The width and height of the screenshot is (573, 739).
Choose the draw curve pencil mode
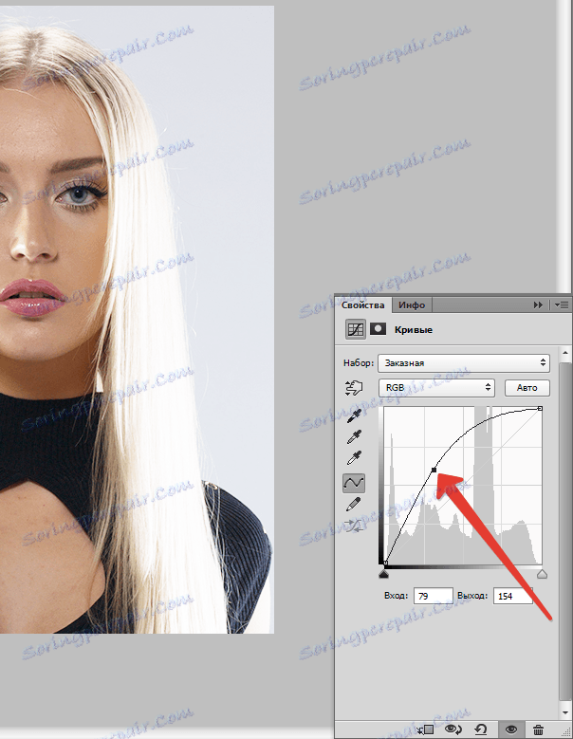point(354,505)
